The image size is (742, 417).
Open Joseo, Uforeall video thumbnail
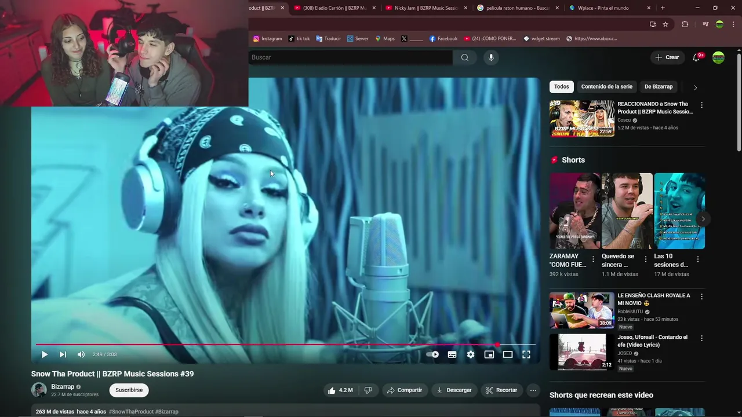tap(581, 352)
